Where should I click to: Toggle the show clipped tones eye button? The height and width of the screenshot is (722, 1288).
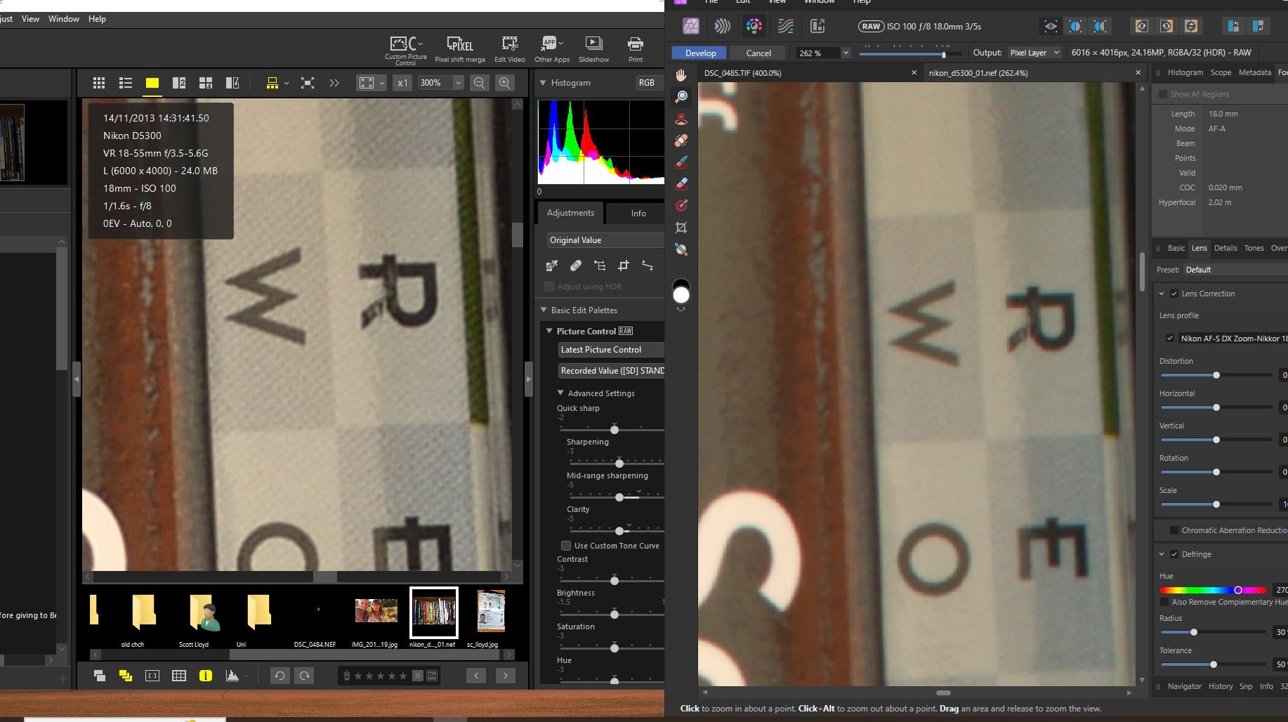point(1051,26)
